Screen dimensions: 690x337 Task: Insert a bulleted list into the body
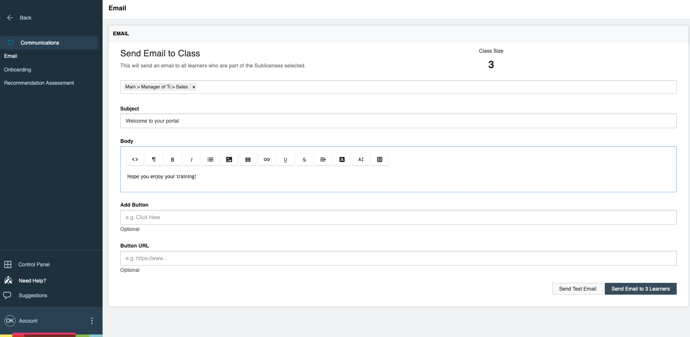coord(210,159)
